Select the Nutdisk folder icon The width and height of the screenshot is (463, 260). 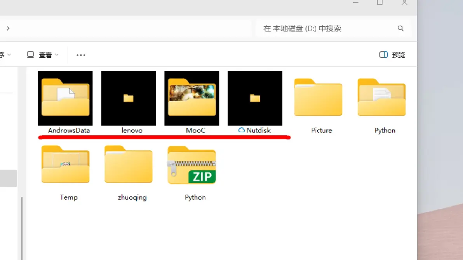click(x=255, y=98)
